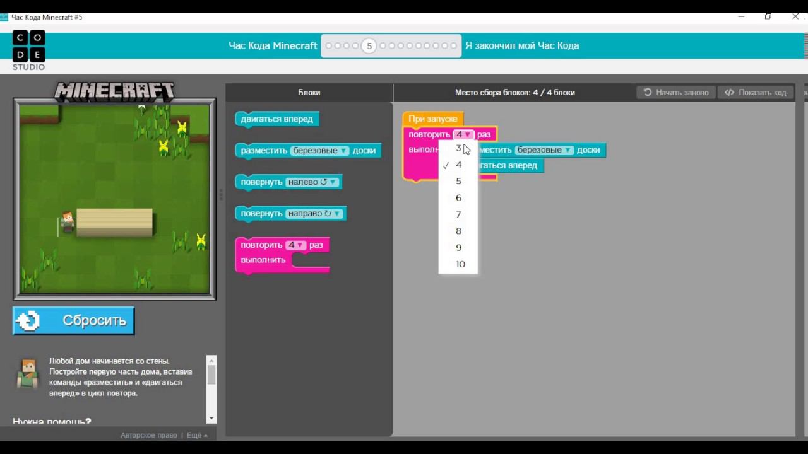The height and width of the screenshot is (454, 808).
Task: Select the двигаться вперед toolbox block
Action: click(277, 119)
